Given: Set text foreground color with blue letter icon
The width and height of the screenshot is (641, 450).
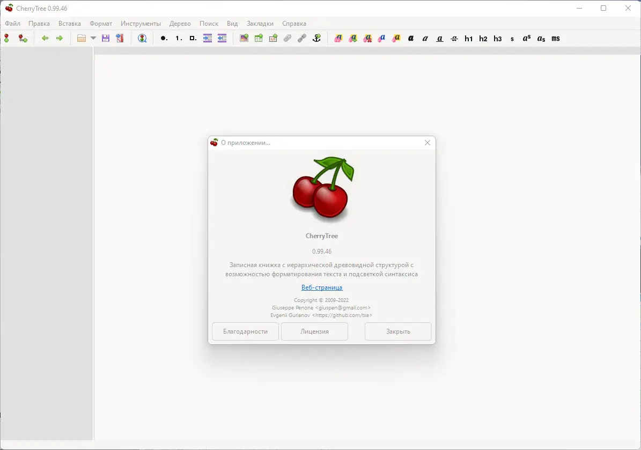Looking at the screenshot, I should point(382,39).
